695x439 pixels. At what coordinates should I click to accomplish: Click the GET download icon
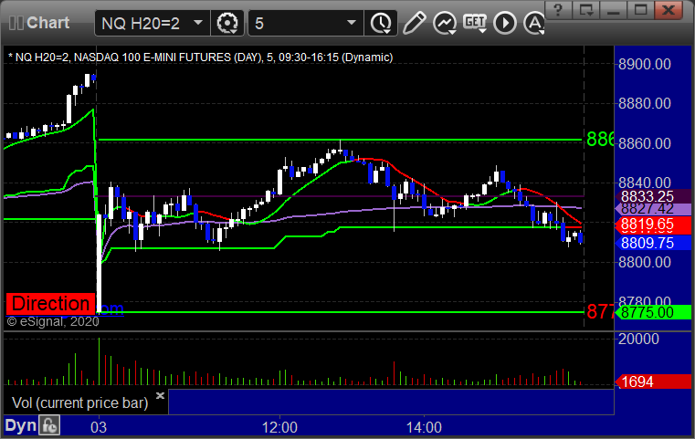(475, 23)
